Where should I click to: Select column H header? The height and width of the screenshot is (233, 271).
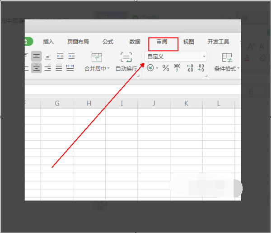coord(89,103)
